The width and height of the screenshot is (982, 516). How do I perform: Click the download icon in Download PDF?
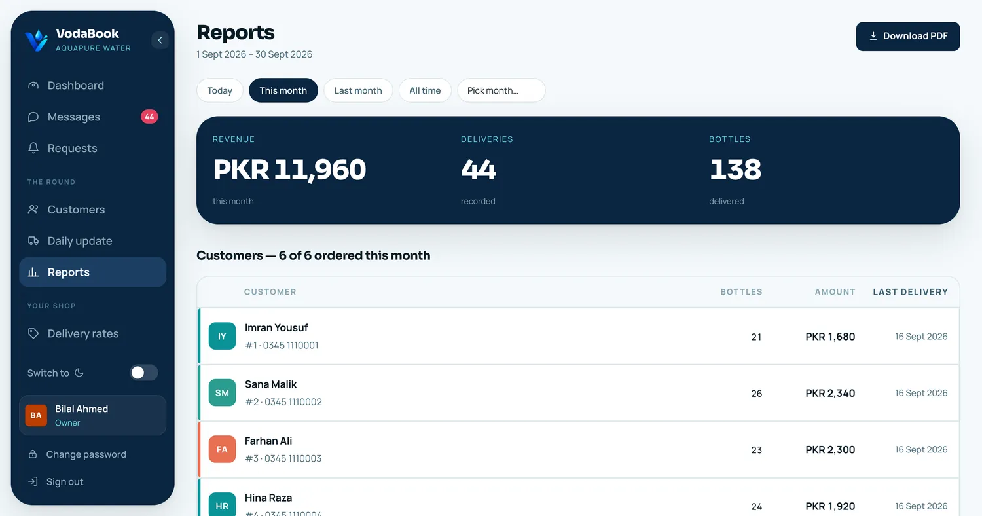click(x=873, y=37)
